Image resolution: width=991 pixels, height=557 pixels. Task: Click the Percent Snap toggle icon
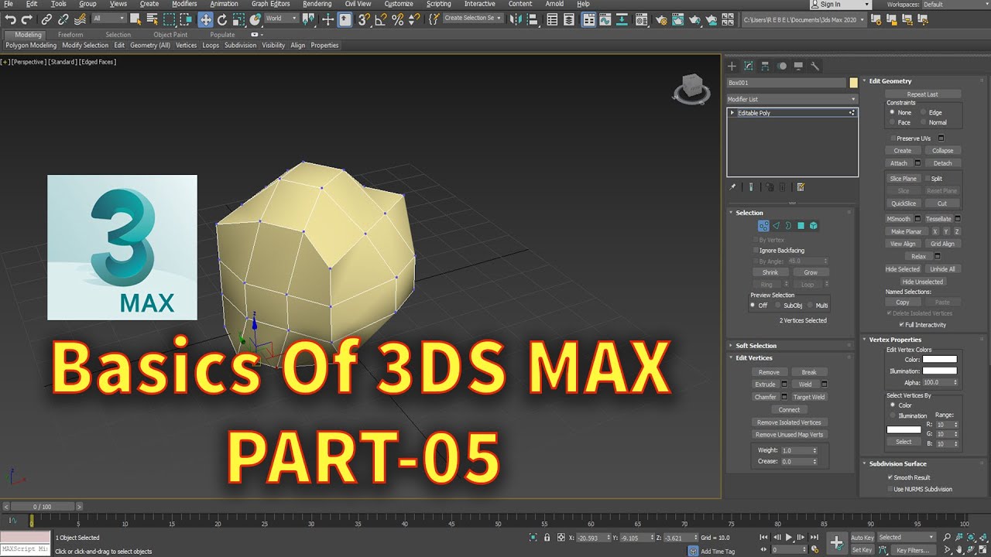click(x=397, y=19)
